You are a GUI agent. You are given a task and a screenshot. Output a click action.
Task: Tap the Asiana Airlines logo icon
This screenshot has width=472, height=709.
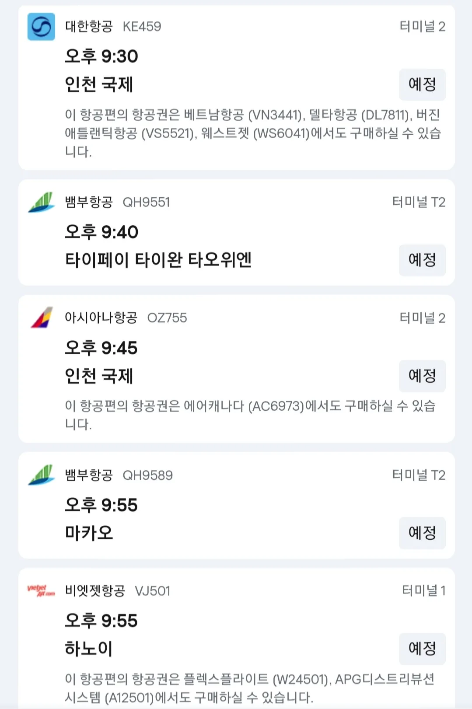coord(41,318)
